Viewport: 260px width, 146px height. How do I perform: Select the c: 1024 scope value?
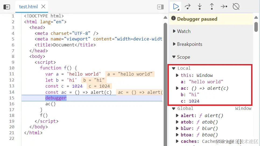(190, 101)
